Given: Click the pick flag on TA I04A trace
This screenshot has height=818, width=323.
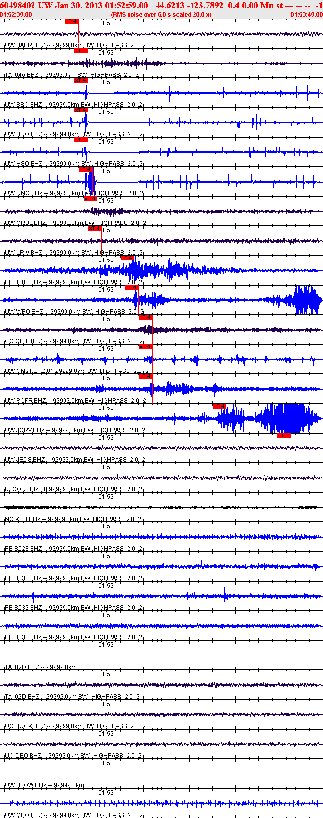Looking at the screenshot, I should (x=81, y=51).
